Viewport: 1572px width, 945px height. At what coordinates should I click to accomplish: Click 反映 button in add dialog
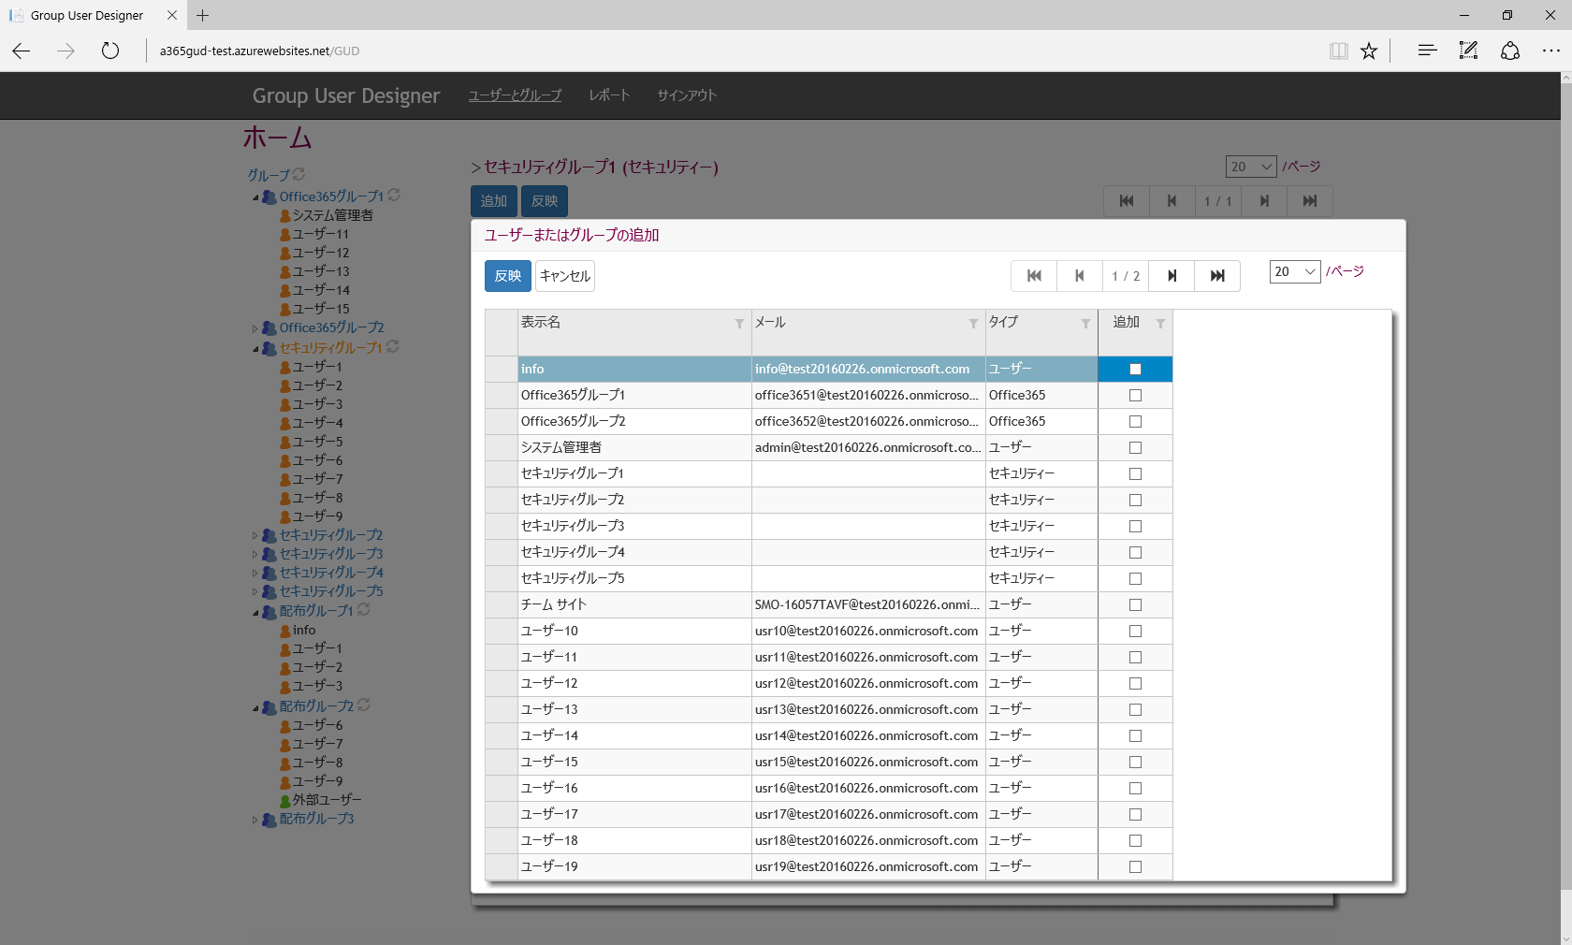(508, 276)
